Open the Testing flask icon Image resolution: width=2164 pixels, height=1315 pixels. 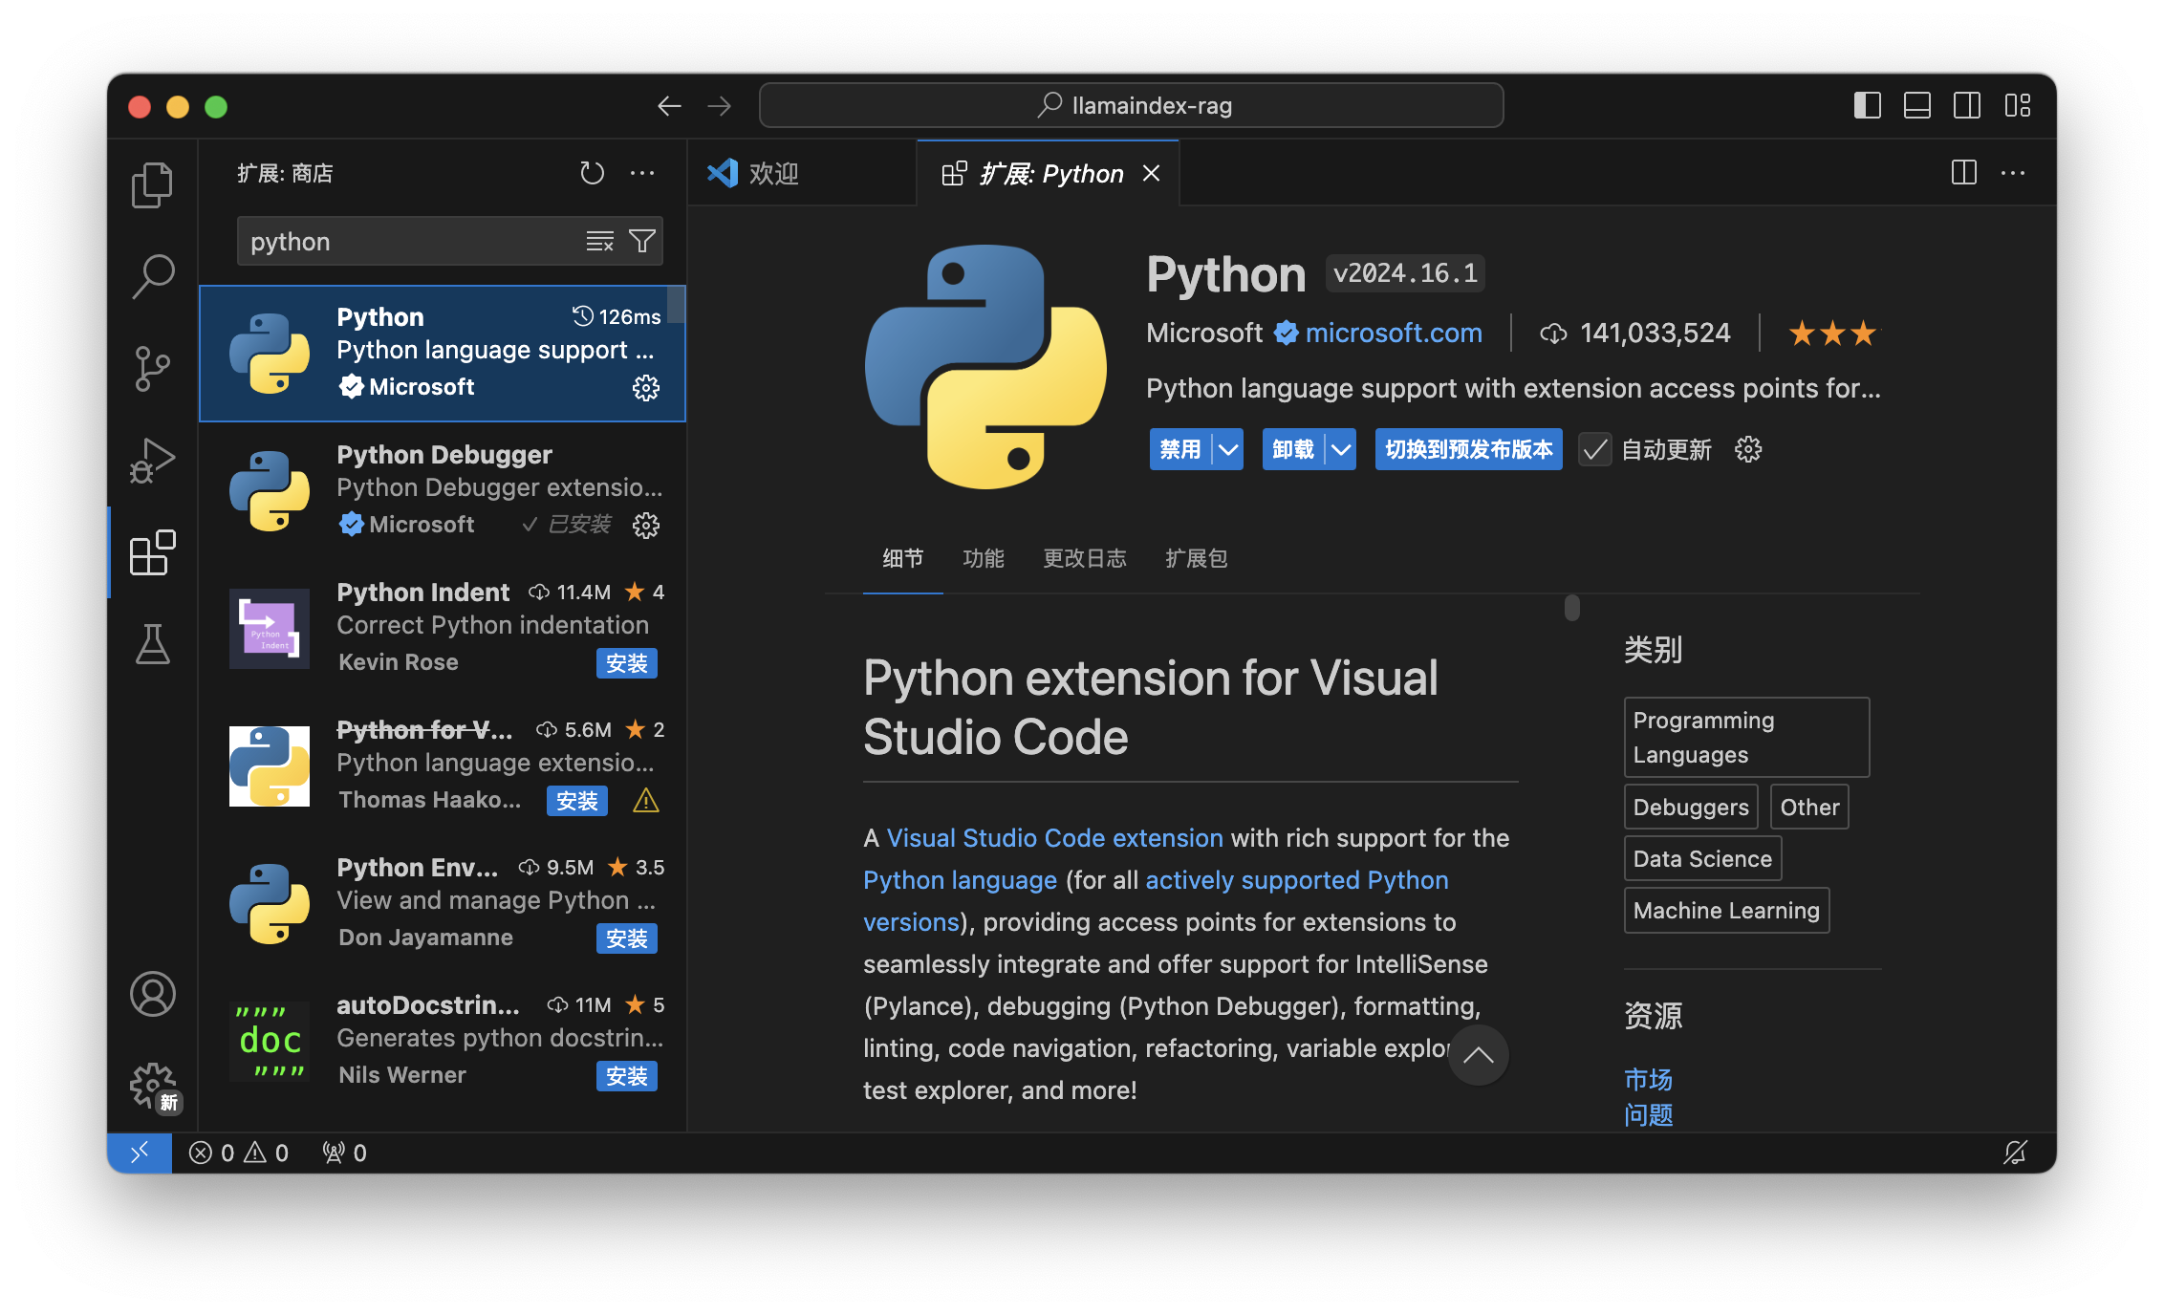tap(152, 645)
